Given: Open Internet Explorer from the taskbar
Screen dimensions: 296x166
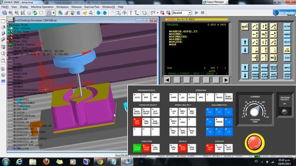Looking at the screenshot, I should [x=19, y=162].
